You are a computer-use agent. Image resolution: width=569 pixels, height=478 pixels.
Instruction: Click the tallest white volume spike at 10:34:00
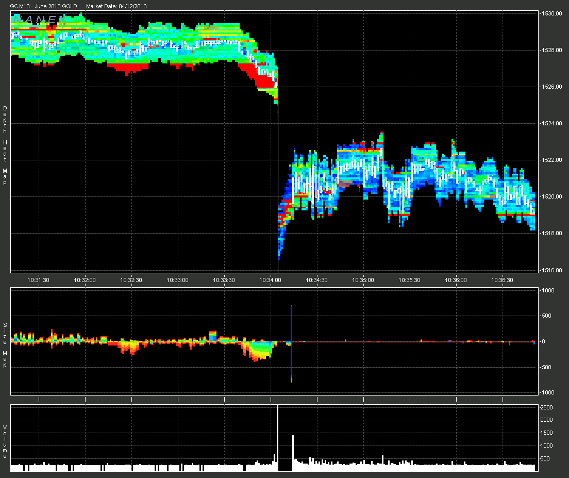(x=278, y=438)
